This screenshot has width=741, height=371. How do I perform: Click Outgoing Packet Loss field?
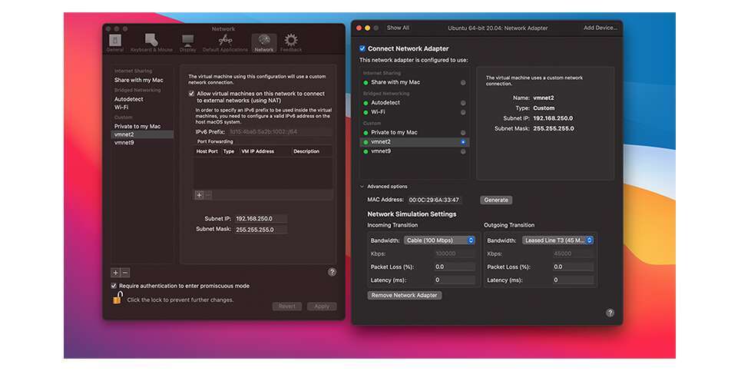click(x=573, y=267)
